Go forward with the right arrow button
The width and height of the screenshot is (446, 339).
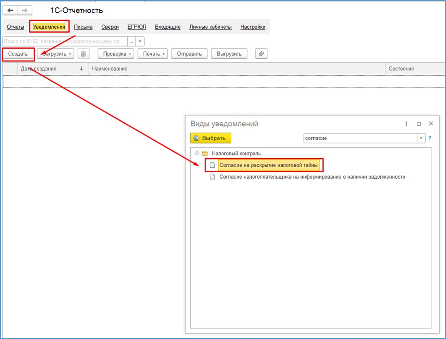click(25, 10)
